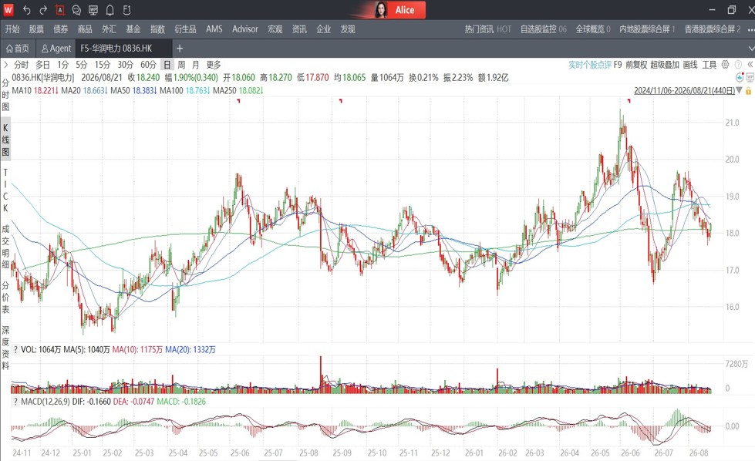755x461 pixels.
Task: Expand the left panel with the chevron arrow
Action: click(5, 65)
